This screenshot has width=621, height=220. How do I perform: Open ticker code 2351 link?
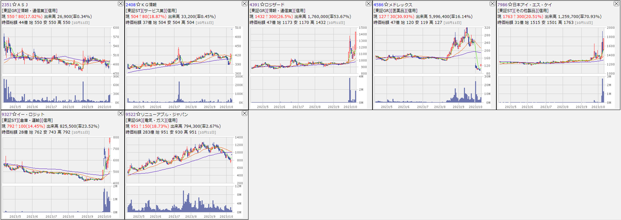coord(7,4)
